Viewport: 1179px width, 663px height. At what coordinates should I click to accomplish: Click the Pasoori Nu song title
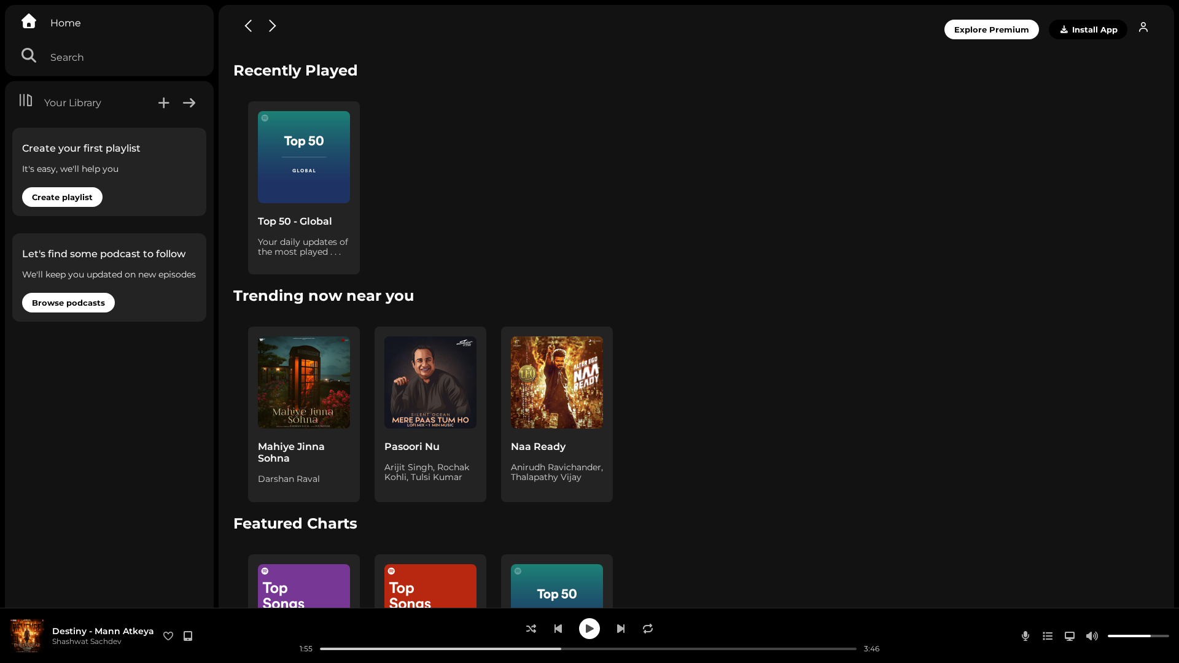point(412,446)
